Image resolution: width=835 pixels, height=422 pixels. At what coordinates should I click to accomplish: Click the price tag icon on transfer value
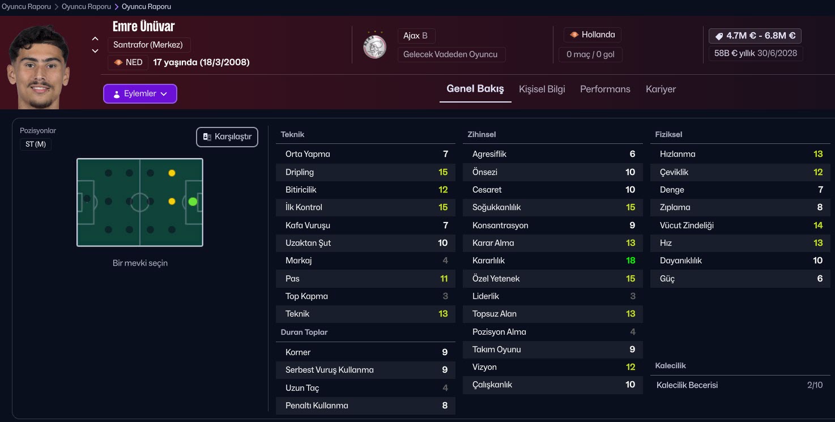(x=719, y=36)
